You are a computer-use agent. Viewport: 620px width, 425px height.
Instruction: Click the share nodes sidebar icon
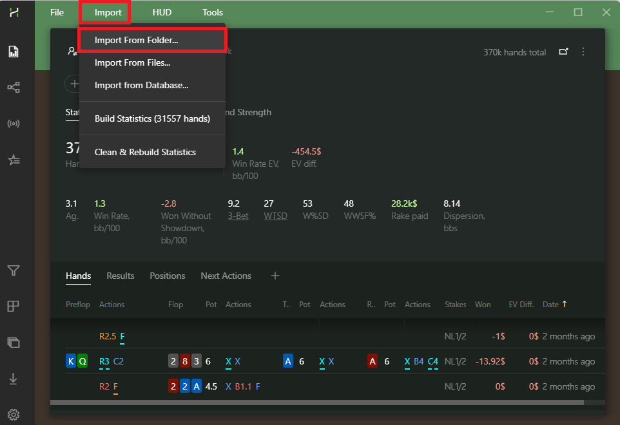(13, 87)
